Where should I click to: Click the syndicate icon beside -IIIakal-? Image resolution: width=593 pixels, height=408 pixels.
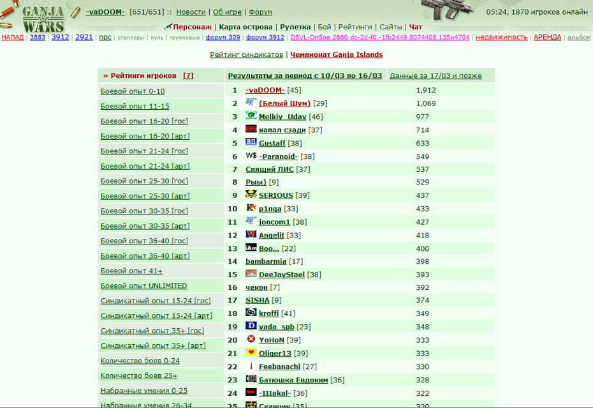251,391
